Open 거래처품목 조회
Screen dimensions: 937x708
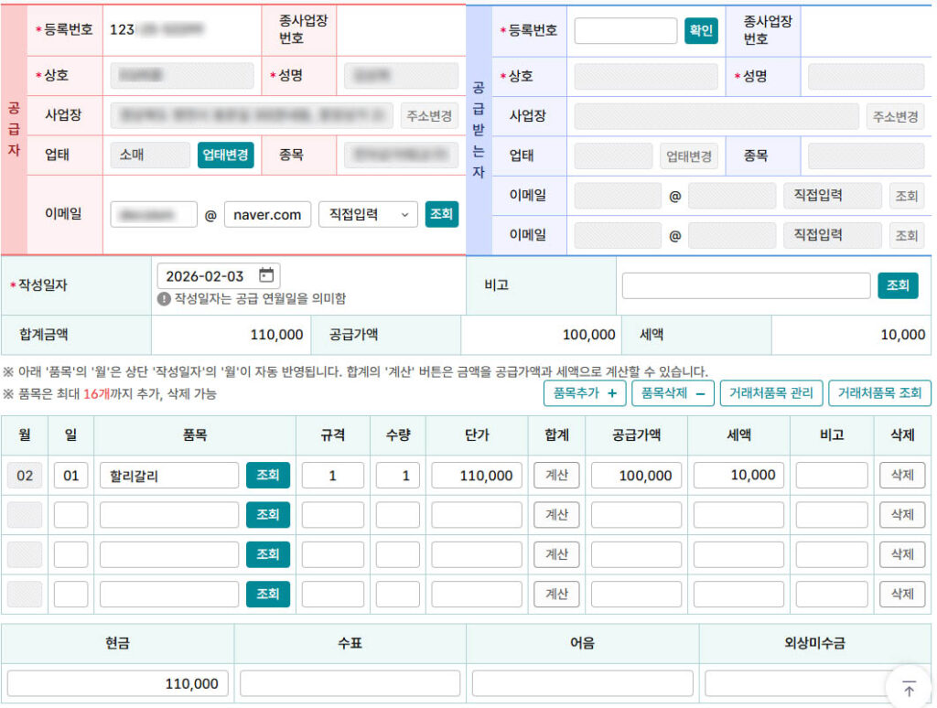[x=879, y=393]
